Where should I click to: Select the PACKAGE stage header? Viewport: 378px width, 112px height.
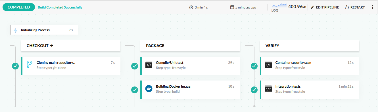(x=190, y=46)
